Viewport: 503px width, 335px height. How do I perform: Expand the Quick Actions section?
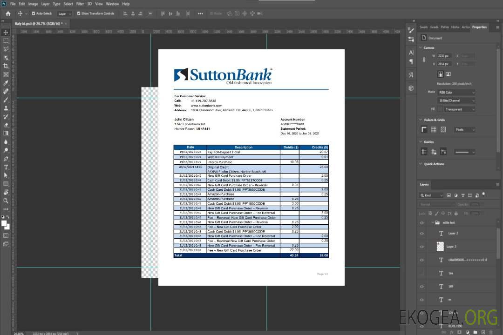tap(421, 164)
